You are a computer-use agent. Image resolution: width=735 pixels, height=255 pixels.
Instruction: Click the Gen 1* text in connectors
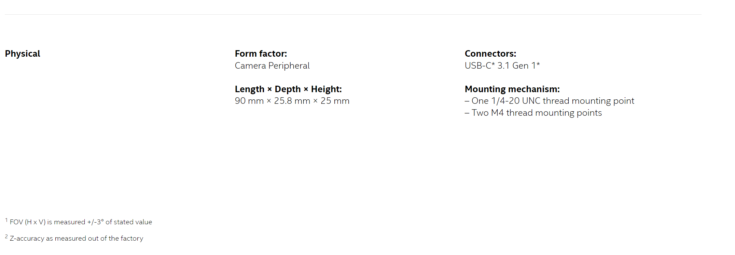click(x=526, y=66)
